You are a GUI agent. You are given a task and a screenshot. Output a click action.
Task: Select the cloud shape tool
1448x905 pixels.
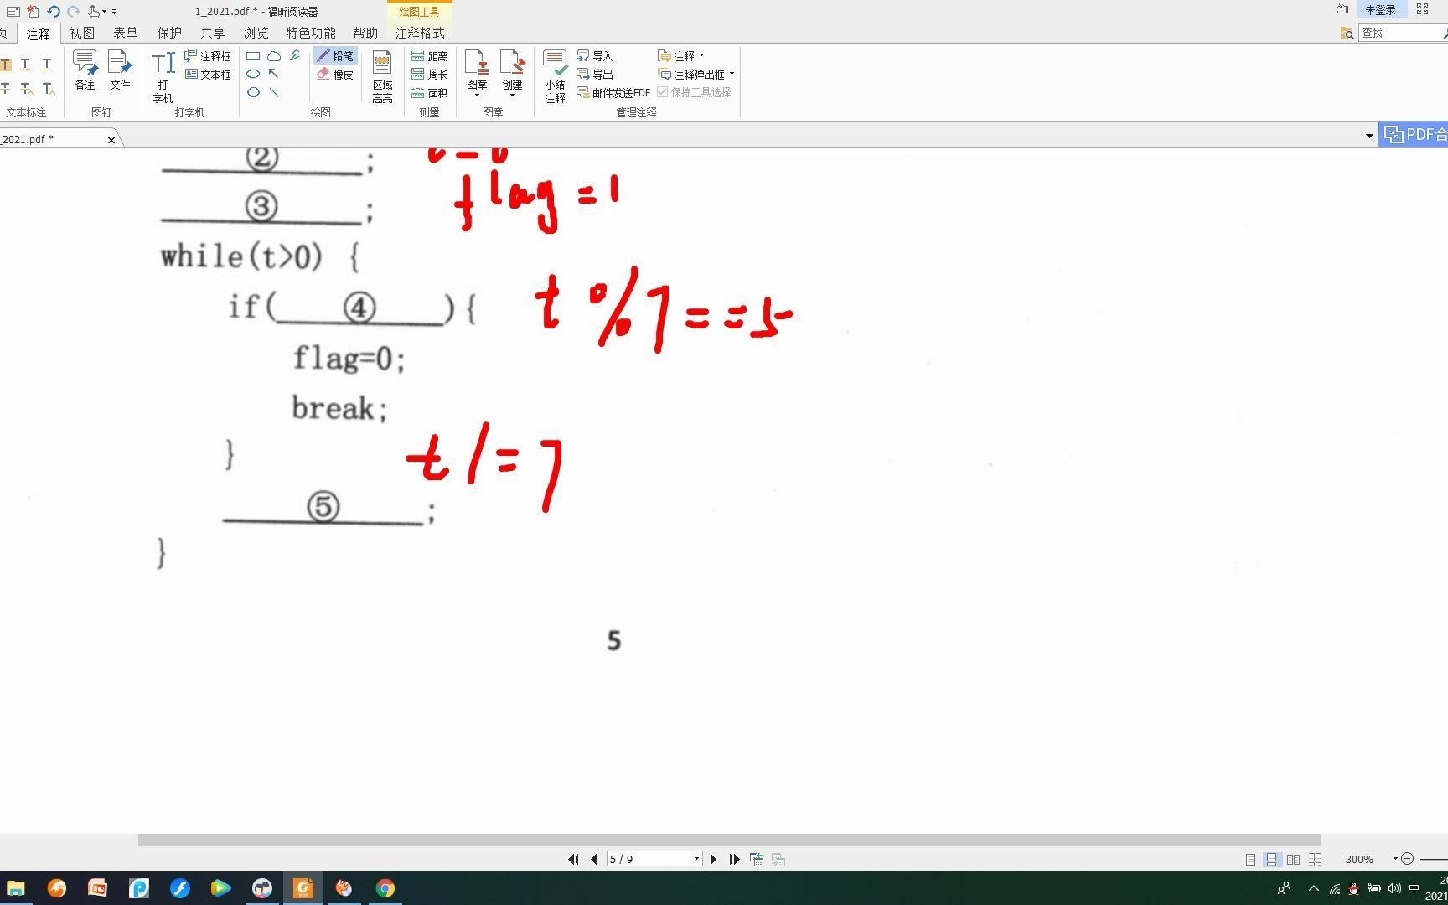click(274, 56)
